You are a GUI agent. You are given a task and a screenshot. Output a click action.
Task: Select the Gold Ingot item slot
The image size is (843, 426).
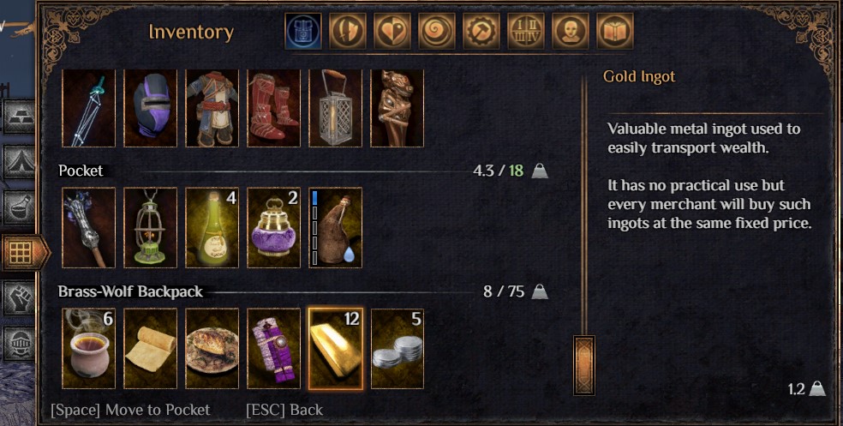336,349
